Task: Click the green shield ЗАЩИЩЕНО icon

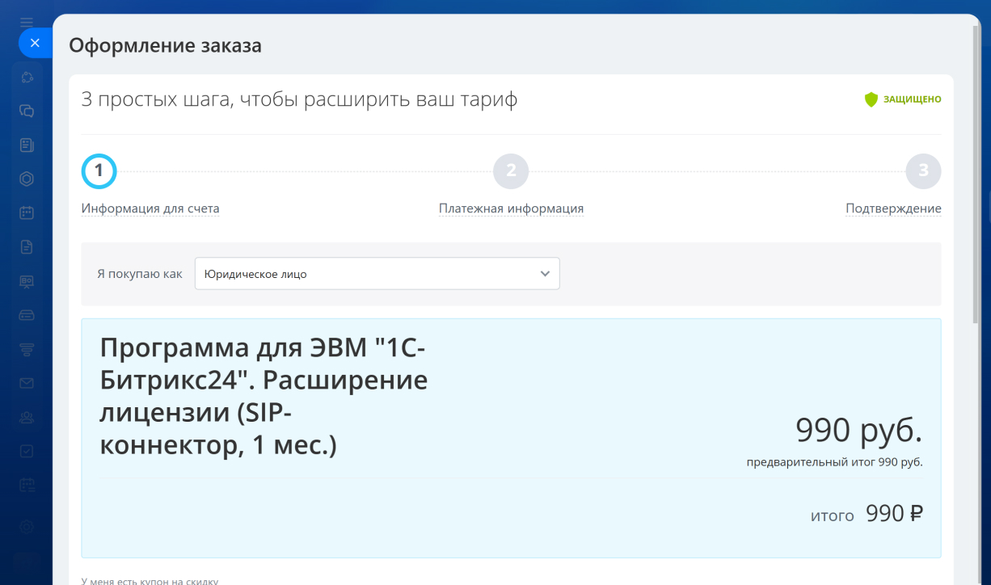Action: (871, 99)
